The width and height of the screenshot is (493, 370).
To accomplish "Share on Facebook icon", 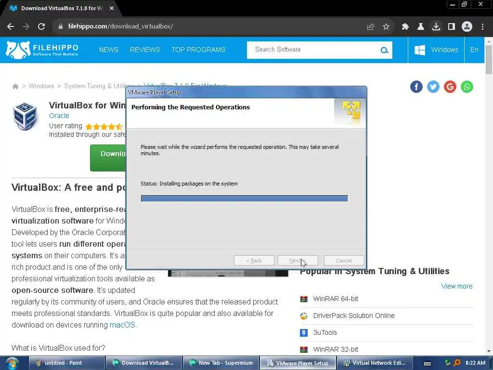I will (416, 87).
